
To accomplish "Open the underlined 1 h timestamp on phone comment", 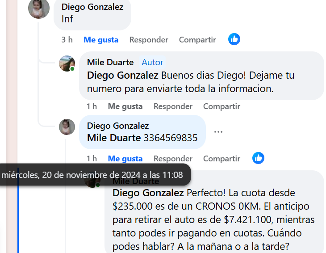I will (92, 159).
